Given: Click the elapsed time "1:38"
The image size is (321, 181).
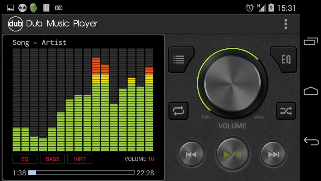Looking at the screenshot, I should [19, 173].
